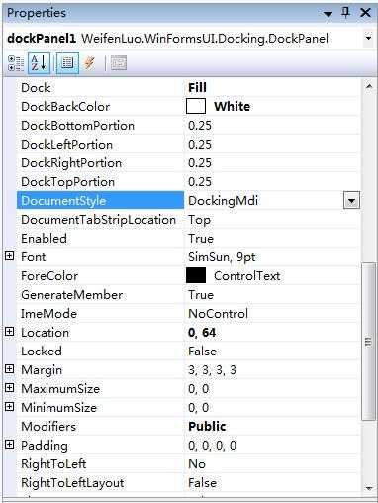Open the DocumentStyle value dropdown
Screen dimensions: 378x503
point(351,201)
